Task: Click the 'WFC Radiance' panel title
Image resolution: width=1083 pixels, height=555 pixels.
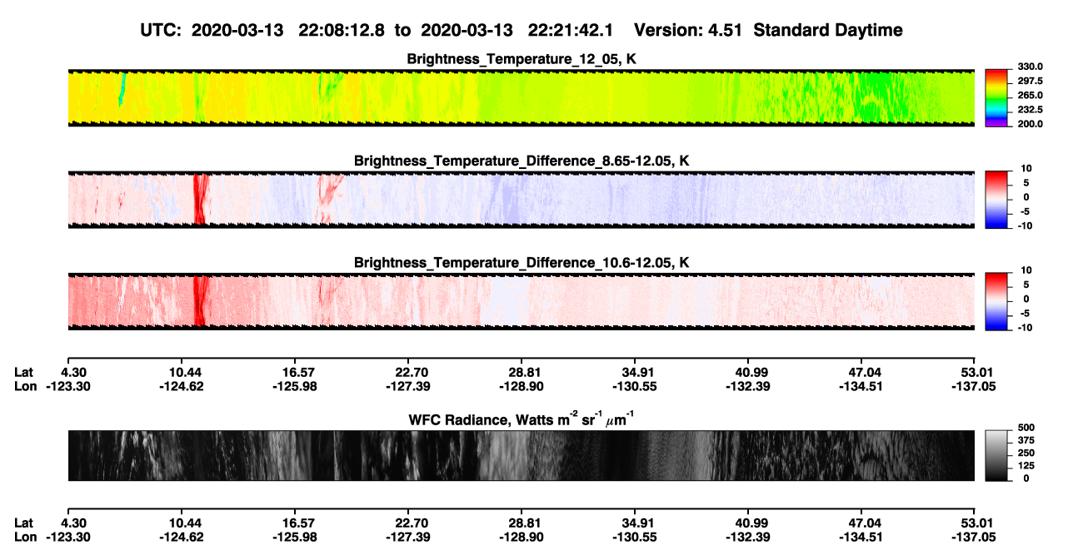Action: (x=522, y=419)
